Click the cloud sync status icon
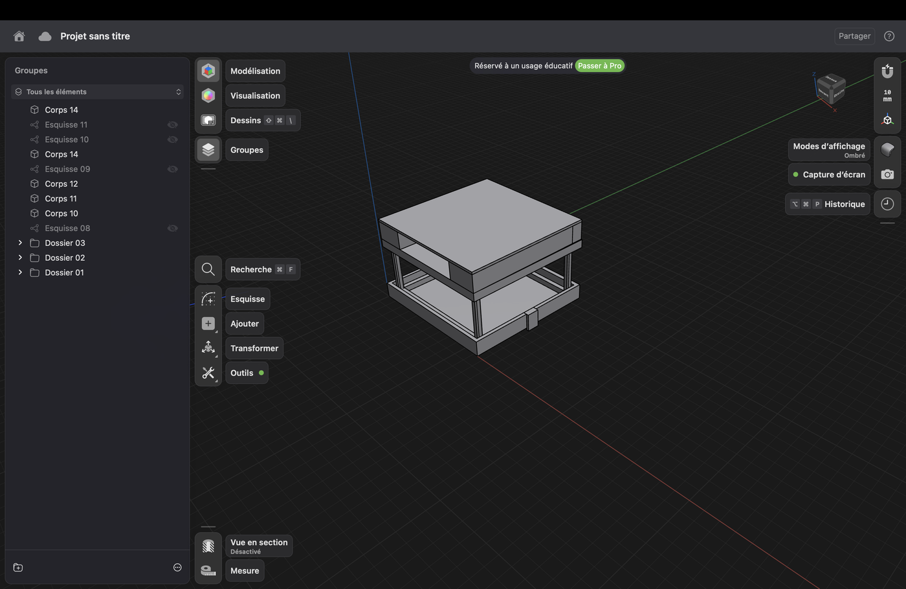 coord(45,36)
